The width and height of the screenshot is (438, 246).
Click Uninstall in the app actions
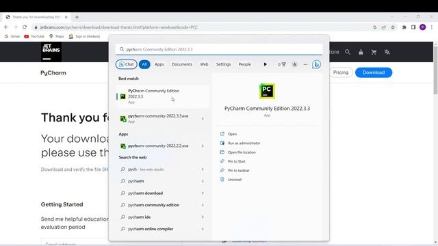click(234, 180)
